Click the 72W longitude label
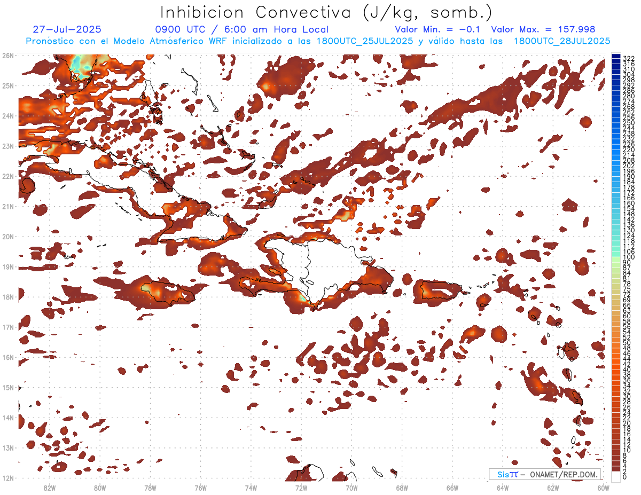The width and height of the screenshot is (641, 495). pyautogui.click(x=301, y=488)
